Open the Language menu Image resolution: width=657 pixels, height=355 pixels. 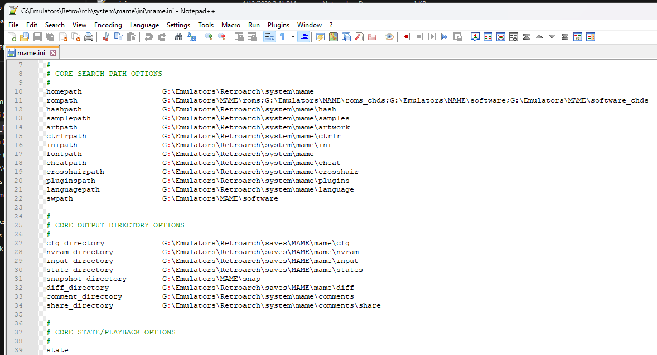click(x=144, y=25)
